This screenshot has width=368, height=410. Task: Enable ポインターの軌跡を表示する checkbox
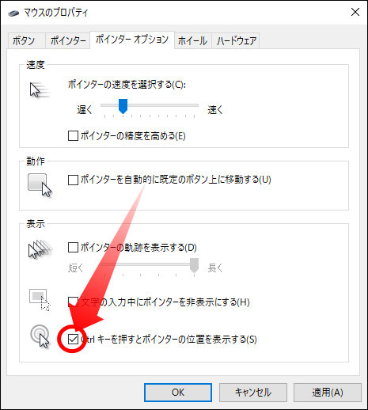tap(73, 248)
